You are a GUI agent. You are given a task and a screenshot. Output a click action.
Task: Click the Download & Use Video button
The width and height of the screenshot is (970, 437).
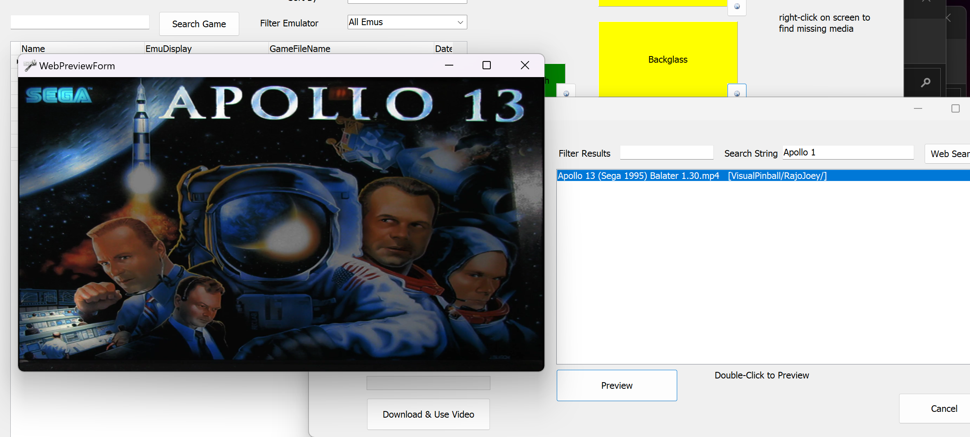click(x=428, y=414)
